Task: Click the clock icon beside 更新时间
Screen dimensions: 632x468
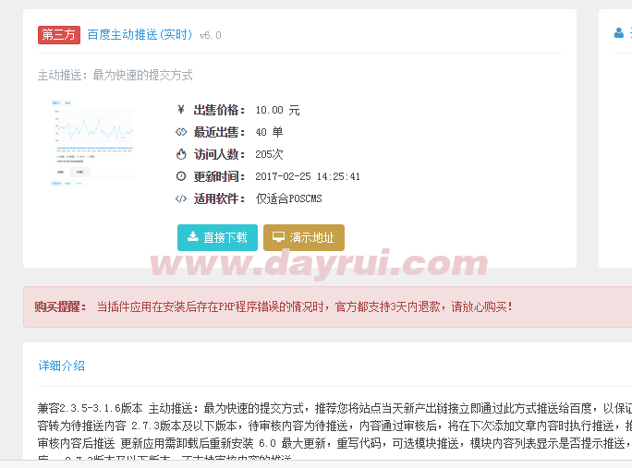Action: point(181,176)
